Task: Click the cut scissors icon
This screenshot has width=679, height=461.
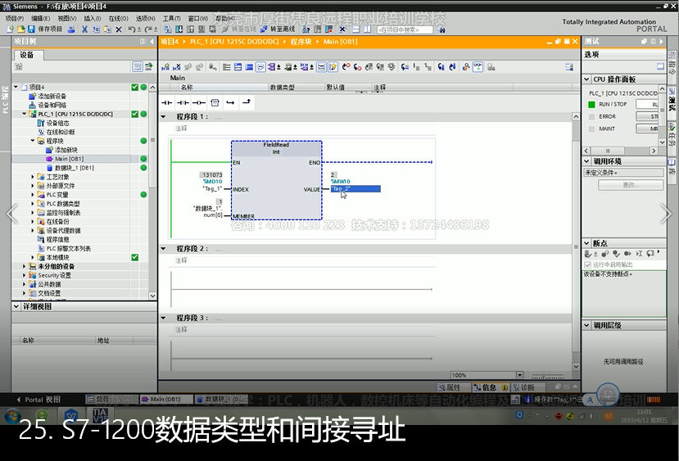Action: pos(84,29)
